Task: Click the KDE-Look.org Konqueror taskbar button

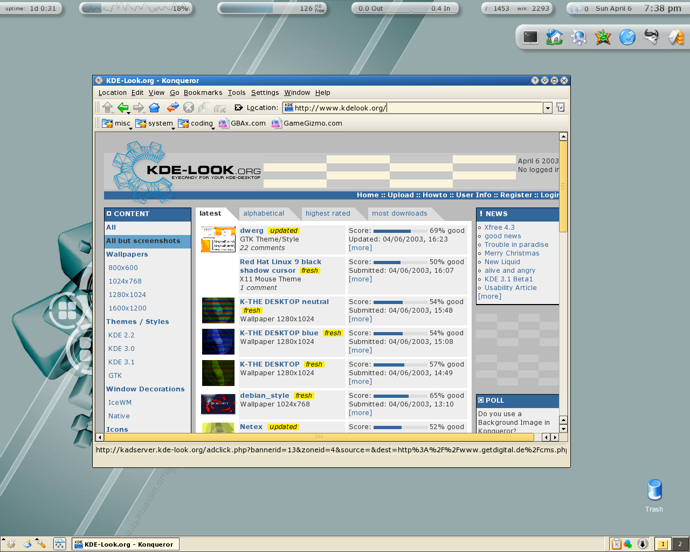Action: click(126, 544)
